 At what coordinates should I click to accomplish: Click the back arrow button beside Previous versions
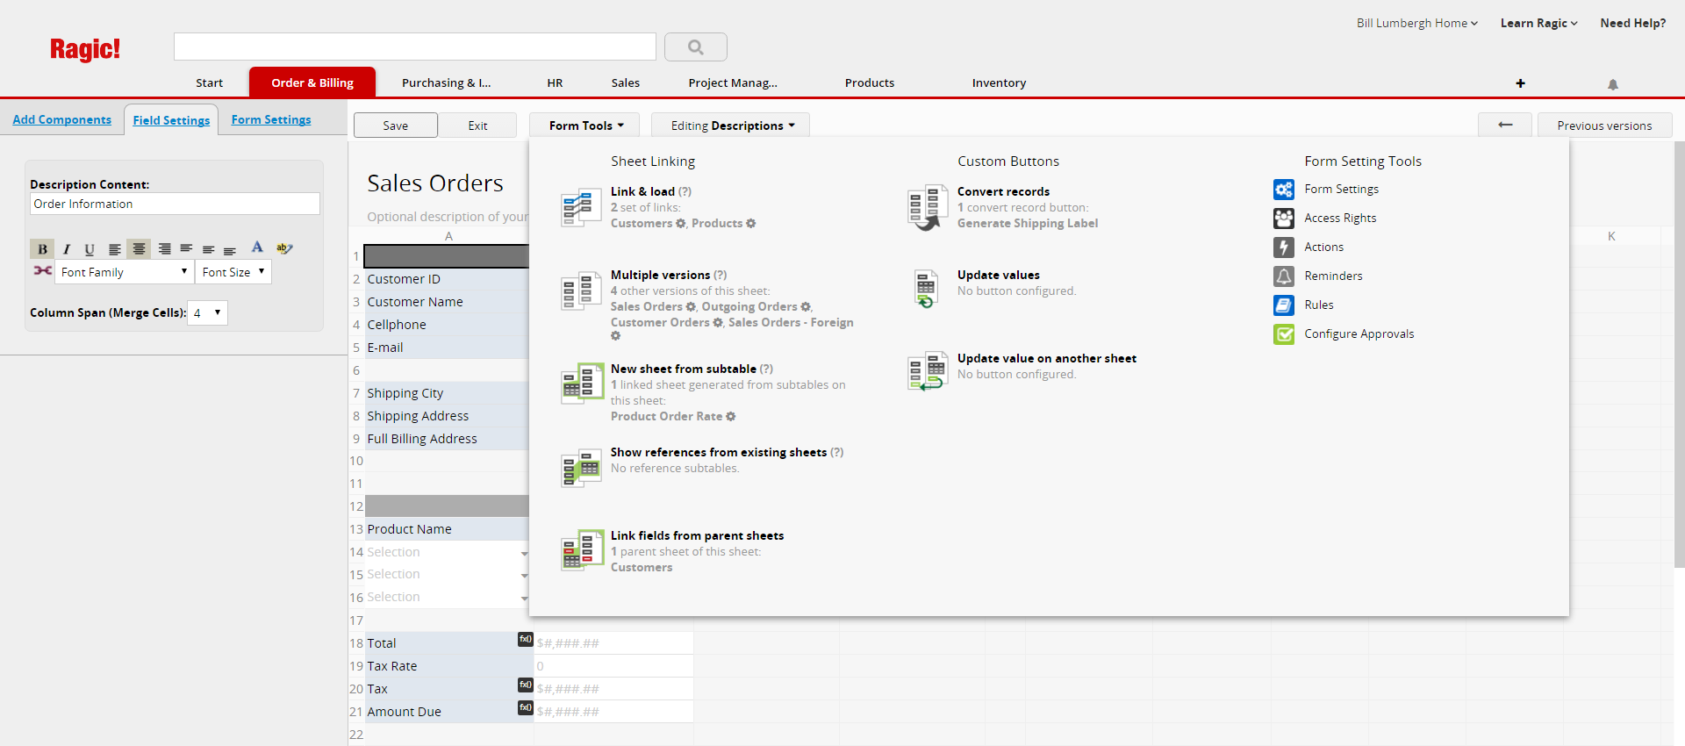click(x=1505, y=126)
